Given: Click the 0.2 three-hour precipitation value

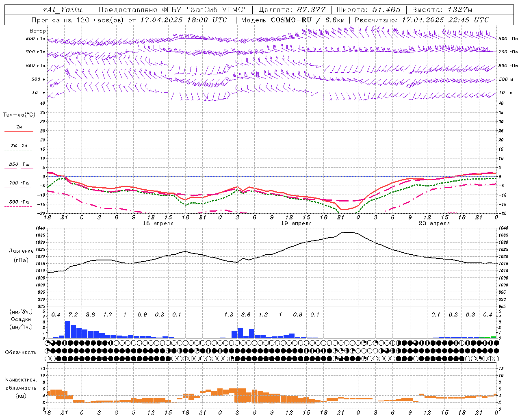Looking at the screenshot, I should click(453, 315).
